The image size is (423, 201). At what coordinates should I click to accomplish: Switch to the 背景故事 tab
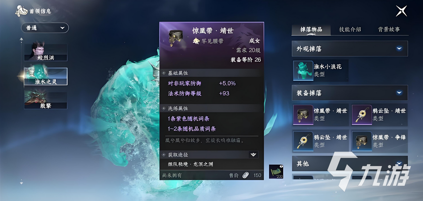[x=389, y=29]
